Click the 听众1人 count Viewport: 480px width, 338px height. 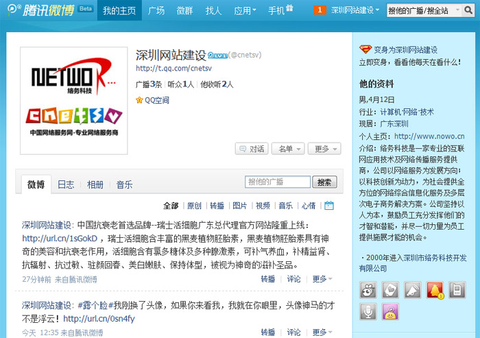pyautogui.click(x=180, y=84)
